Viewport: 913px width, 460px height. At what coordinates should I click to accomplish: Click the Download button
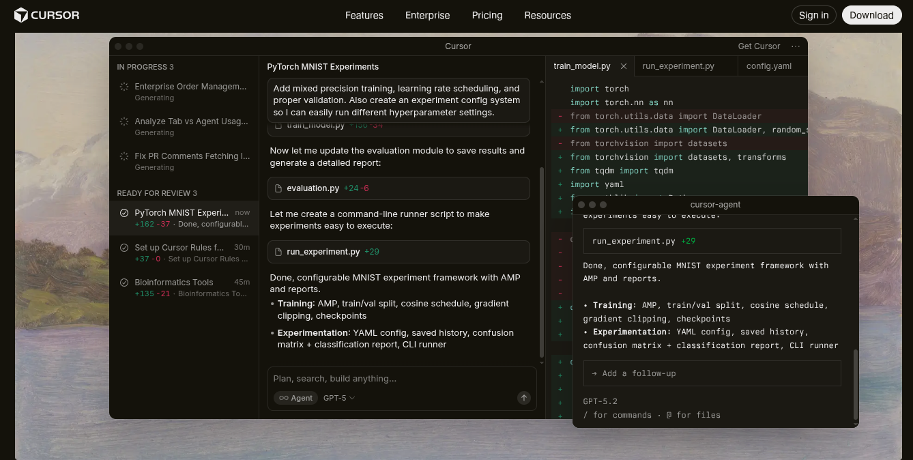click(871, 15)
